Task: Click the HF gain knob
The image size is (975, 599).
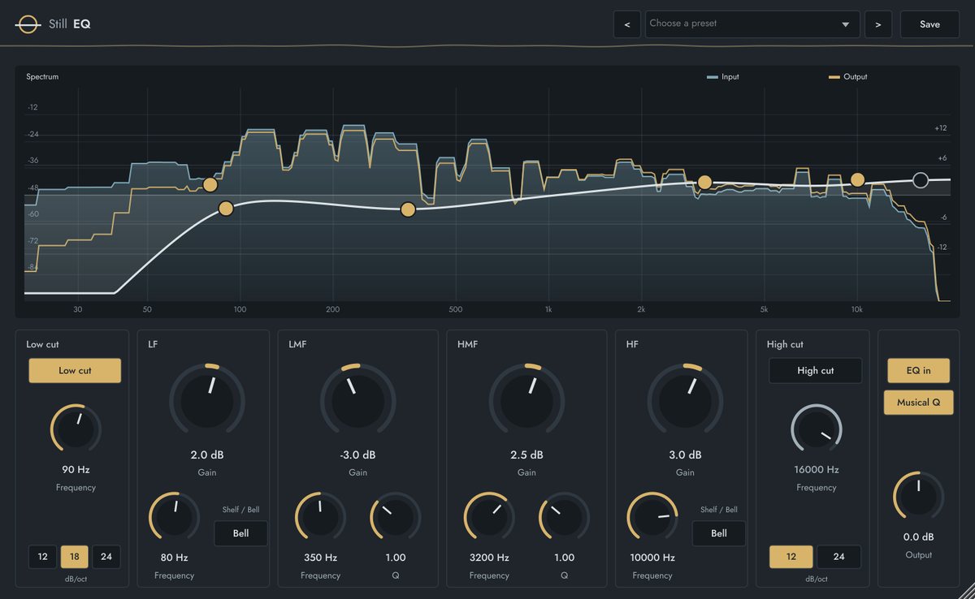Action: [x=685, y=400]
